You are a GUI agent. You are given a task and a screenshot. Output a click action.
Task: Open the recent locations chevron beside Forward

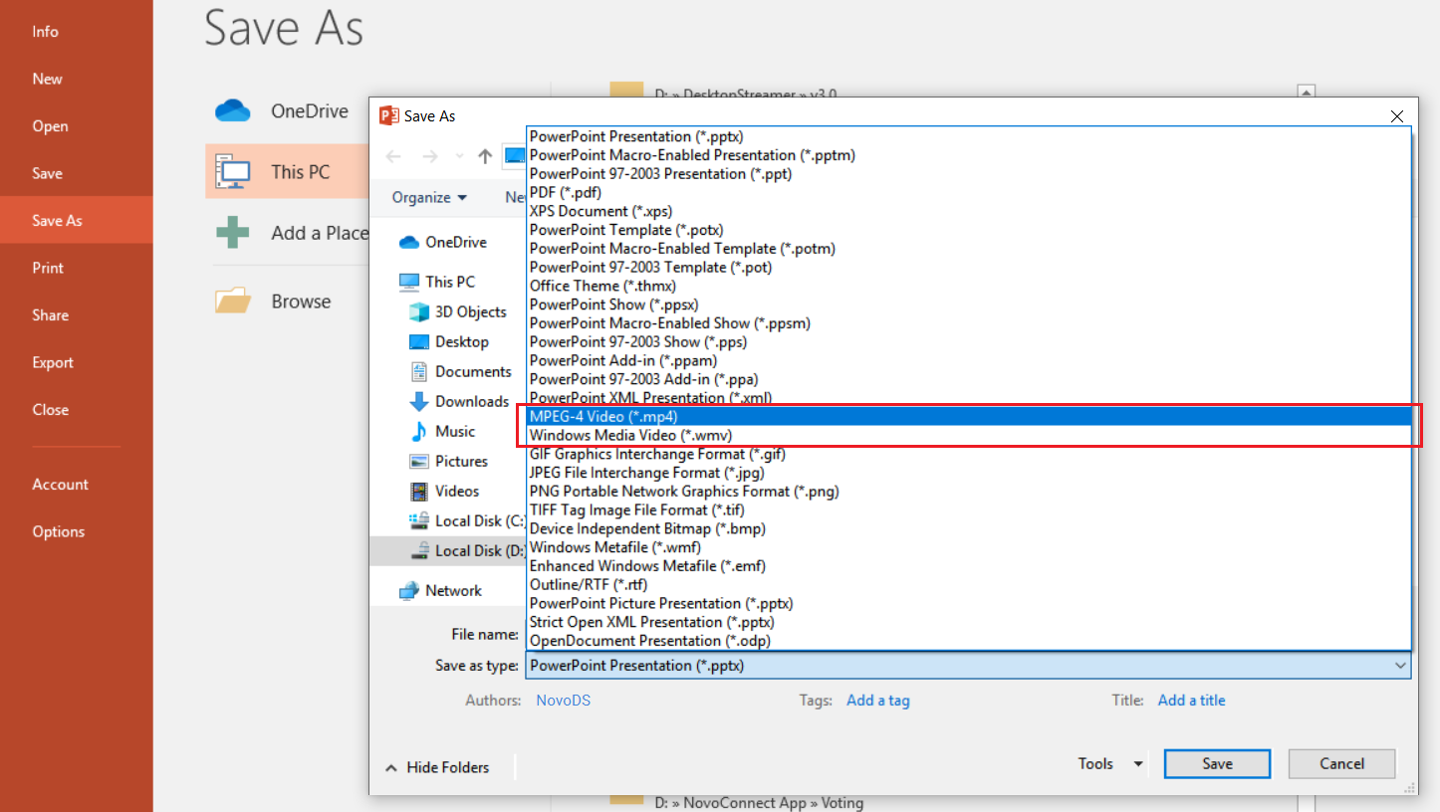tap(459, 156)
